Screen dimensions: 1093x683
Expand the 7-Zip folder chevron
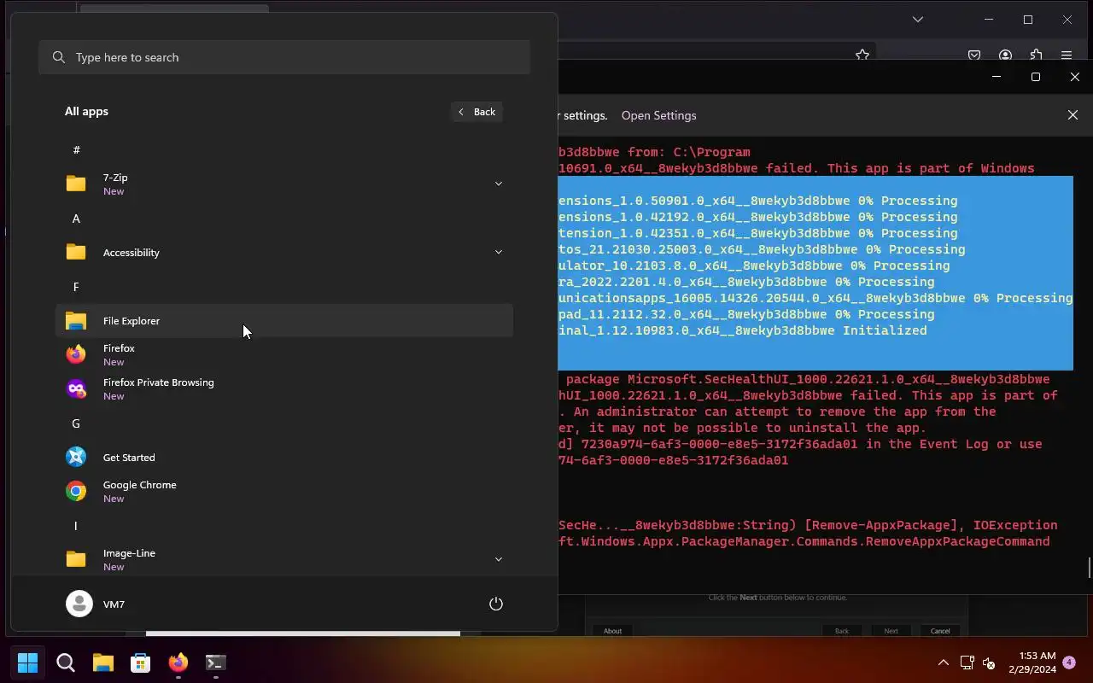499,184
